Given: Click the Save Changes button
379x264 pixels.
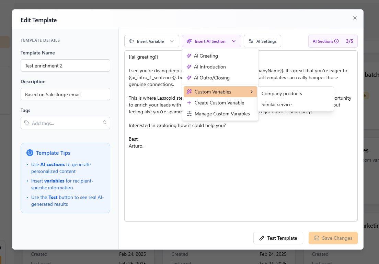Looking at the screenshot, I should (x=333, y=238).
